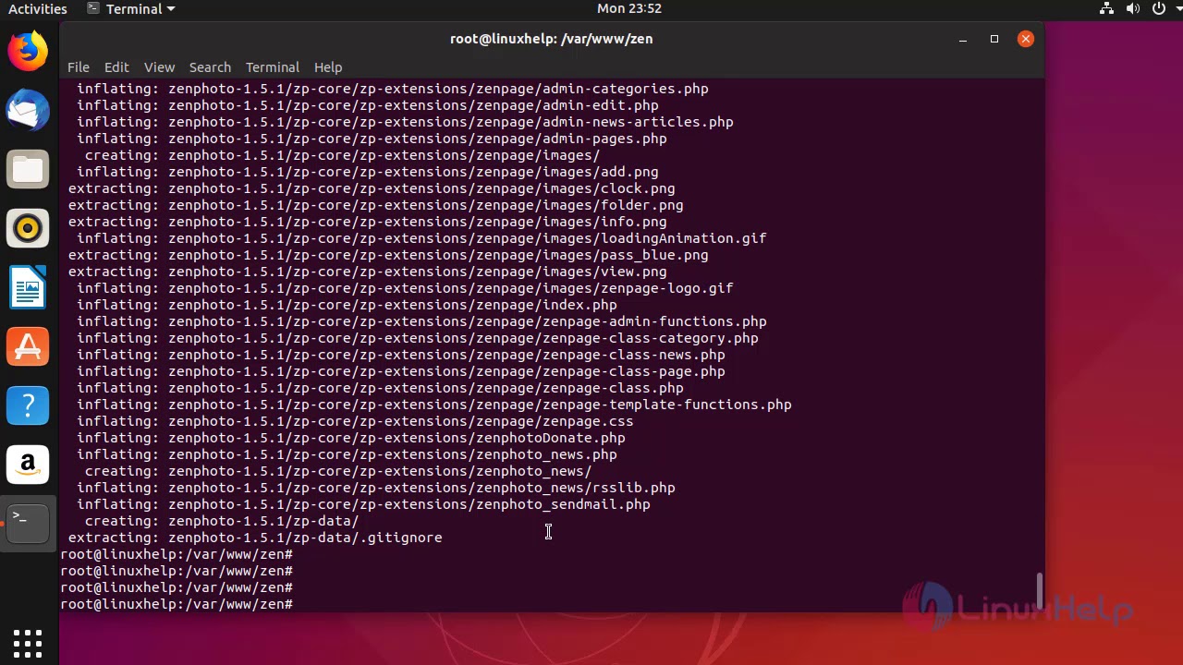This screenshot has width=1183, height=665.
Task: Click the volume speaker icon
Action: click(1132, 8)
